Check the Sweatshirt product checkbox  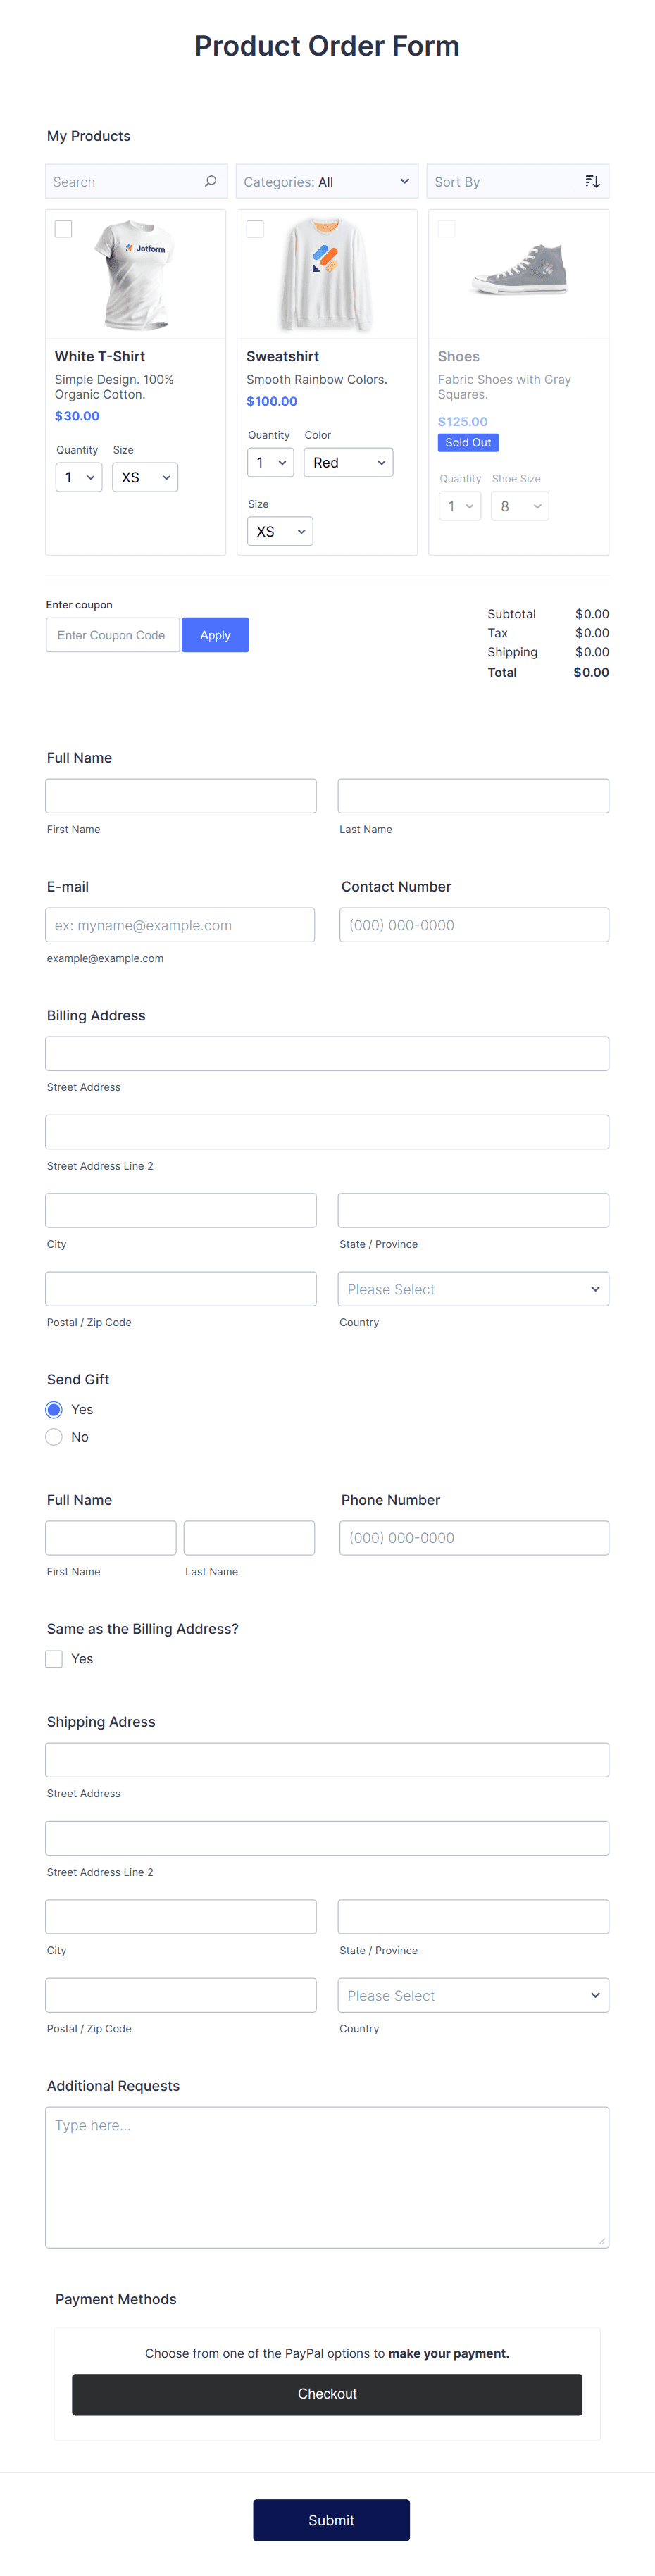[255, 229]
